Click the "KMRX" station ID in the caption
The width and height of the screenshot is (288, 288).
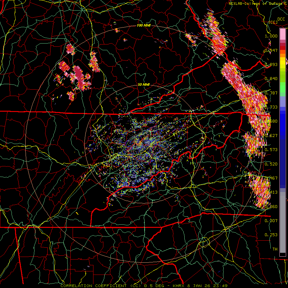click(179, 286)
